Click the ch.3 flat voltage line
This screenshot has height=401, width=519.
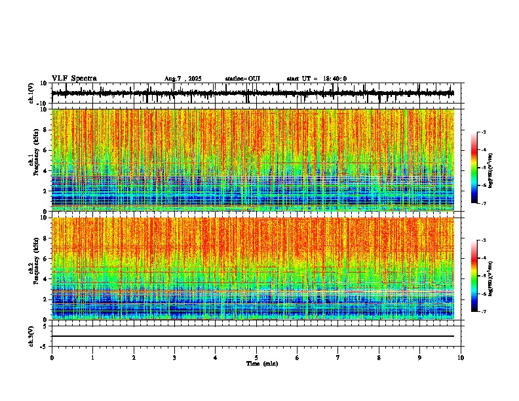(252, 336)
